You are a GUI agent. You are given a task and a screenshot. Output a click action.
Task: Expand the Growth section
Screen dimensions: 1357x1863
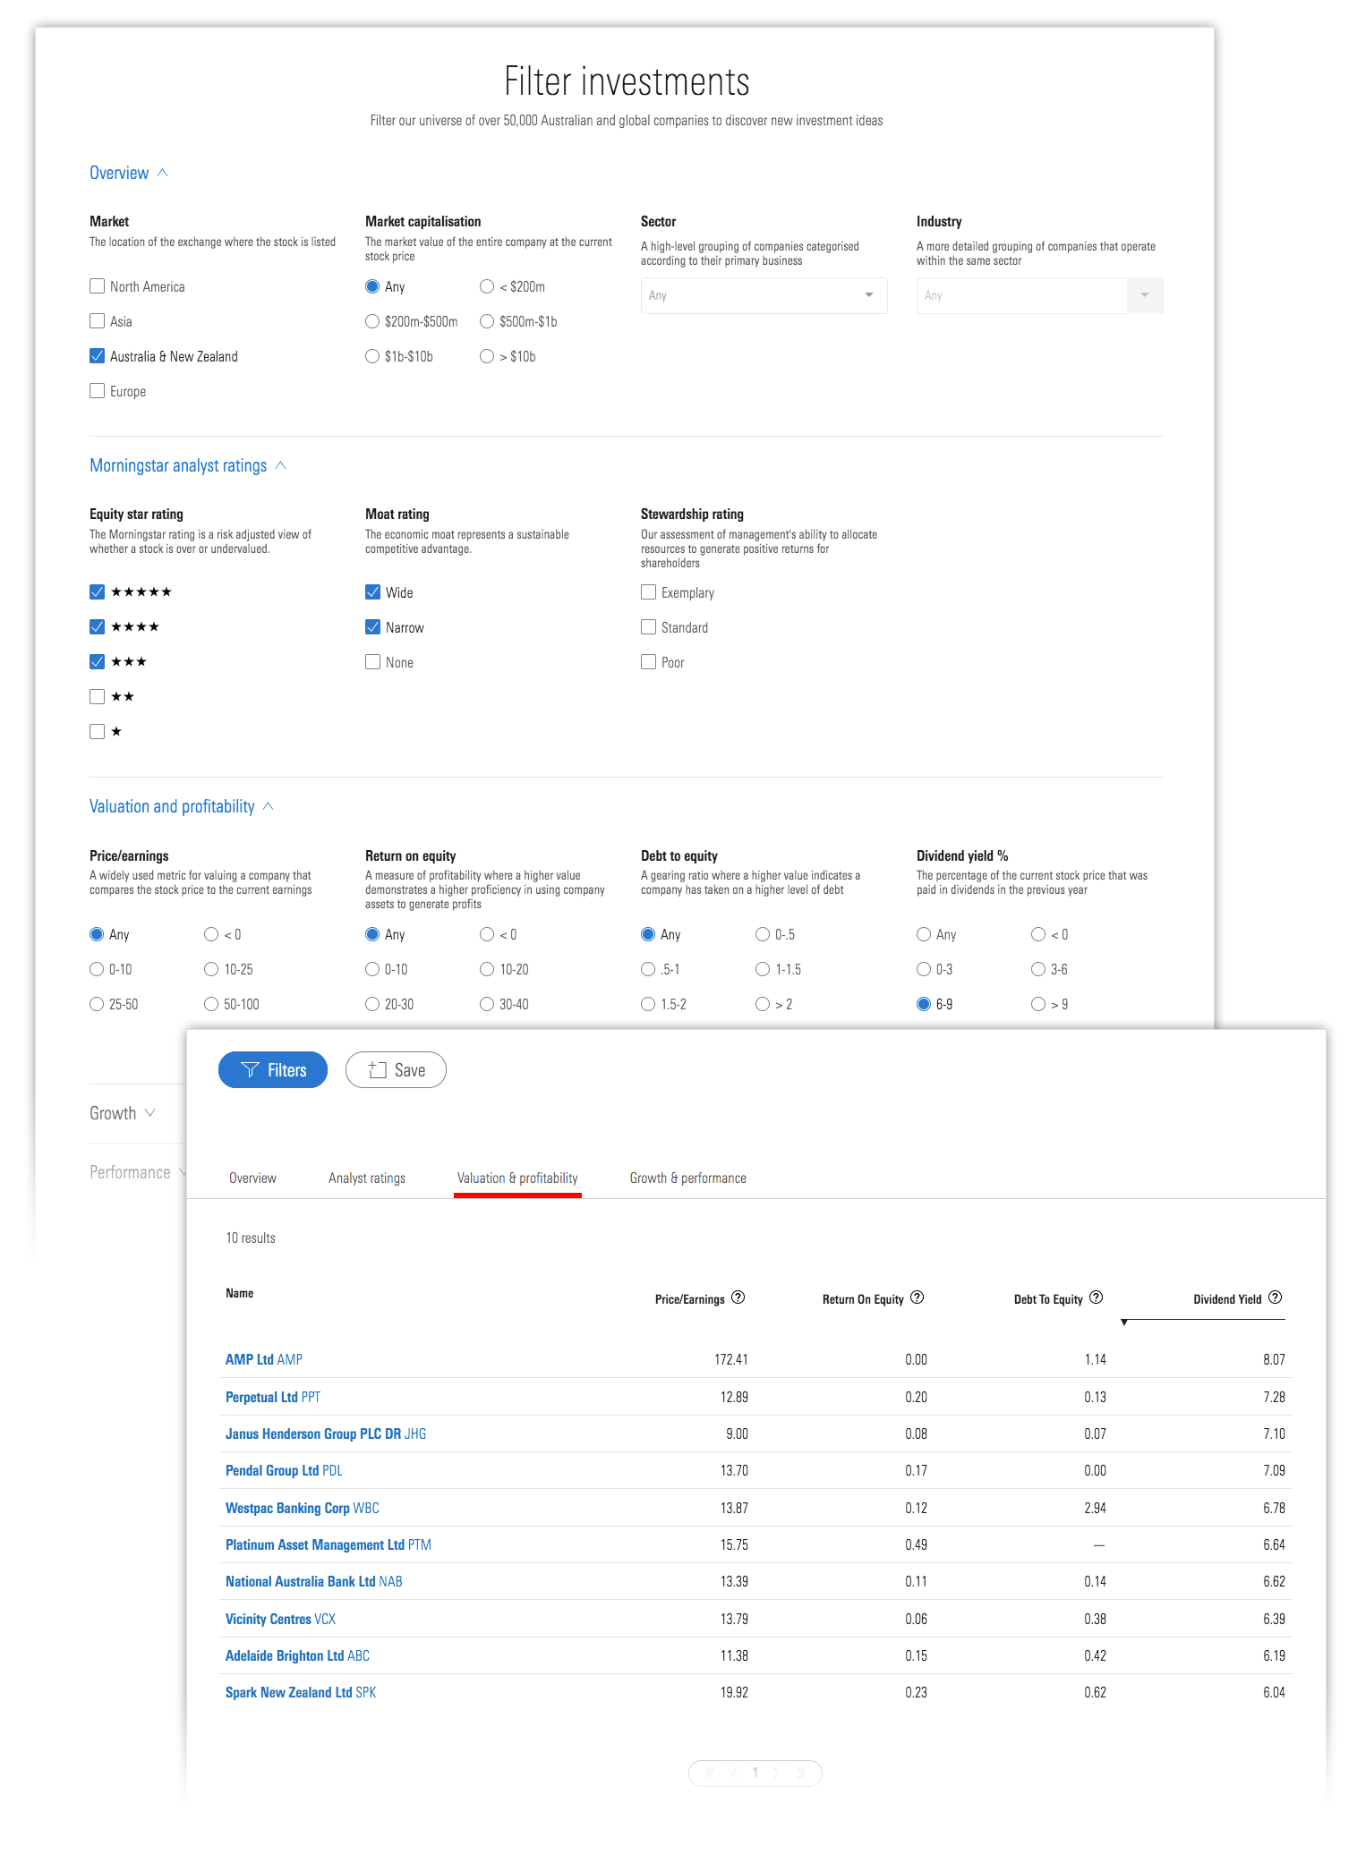click(123, 1113)
